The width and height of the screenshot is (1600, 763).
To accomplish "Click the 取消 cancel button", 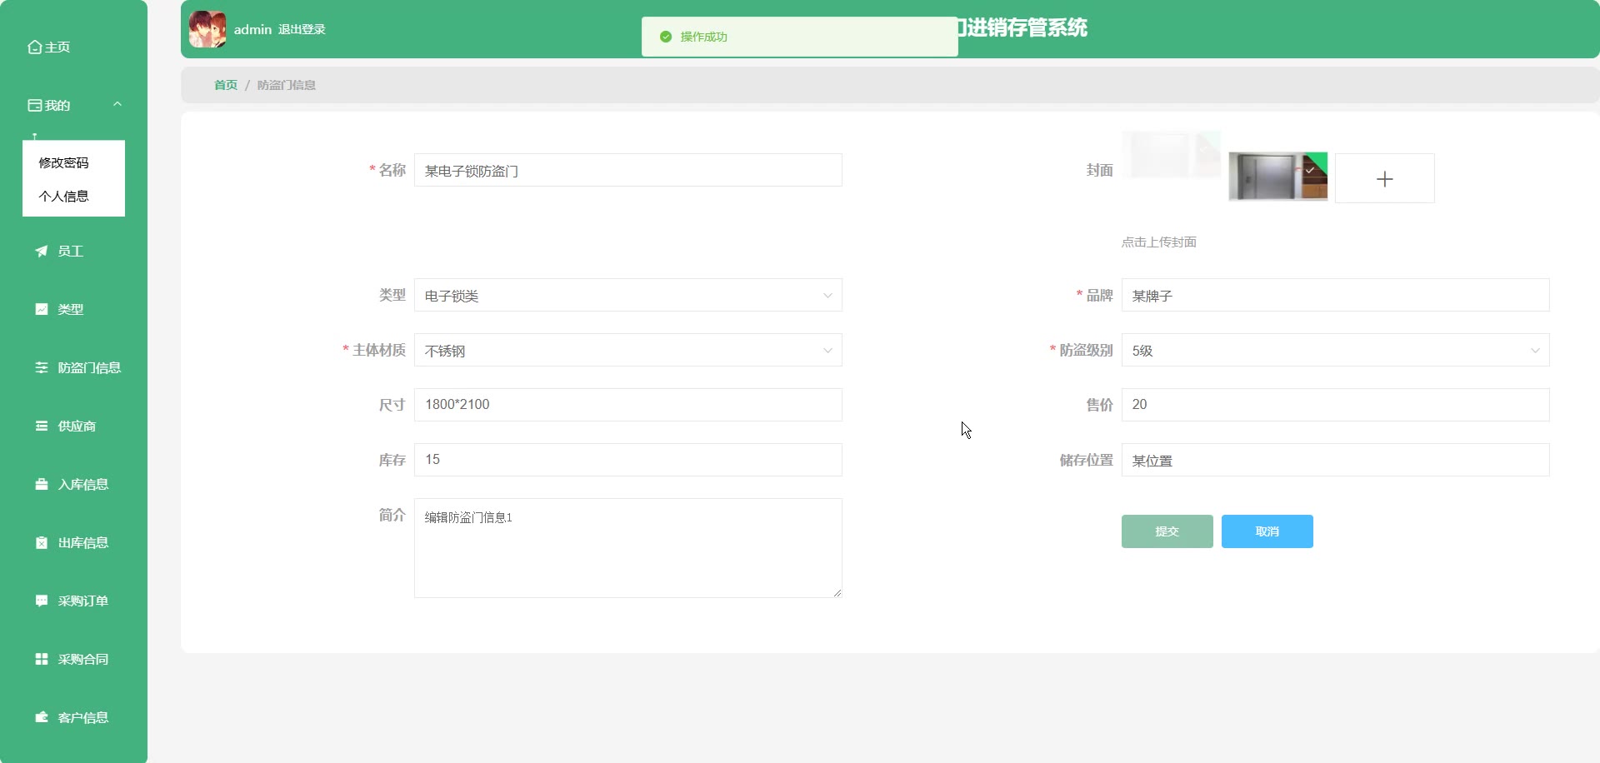I will click(x=1267, y=531).
